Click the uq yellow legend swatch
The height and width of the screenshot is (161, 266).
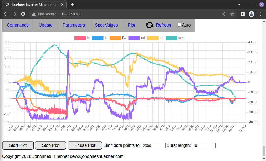(x=152, y=38)
